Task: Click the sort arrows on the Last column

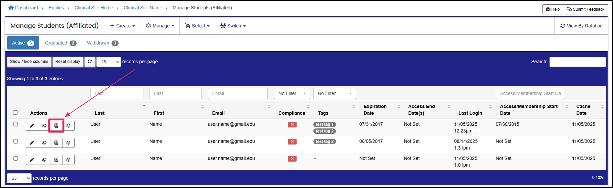Action: pos(144,106)
